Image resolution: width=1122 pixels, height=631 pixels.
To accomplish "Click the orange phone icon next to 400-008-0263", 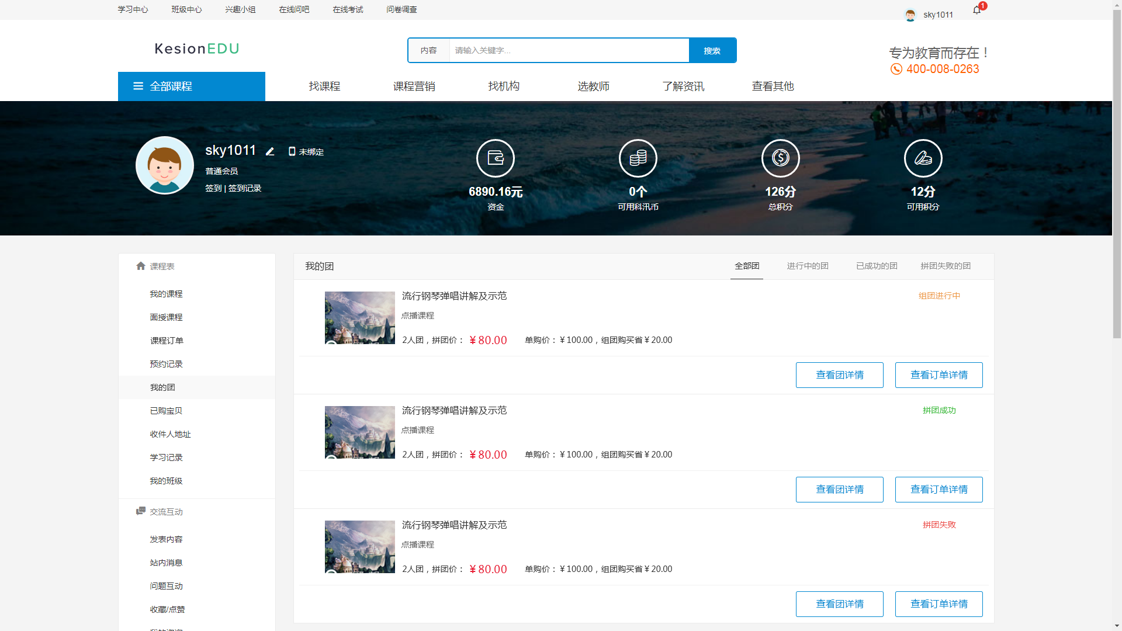I will 896,68.
